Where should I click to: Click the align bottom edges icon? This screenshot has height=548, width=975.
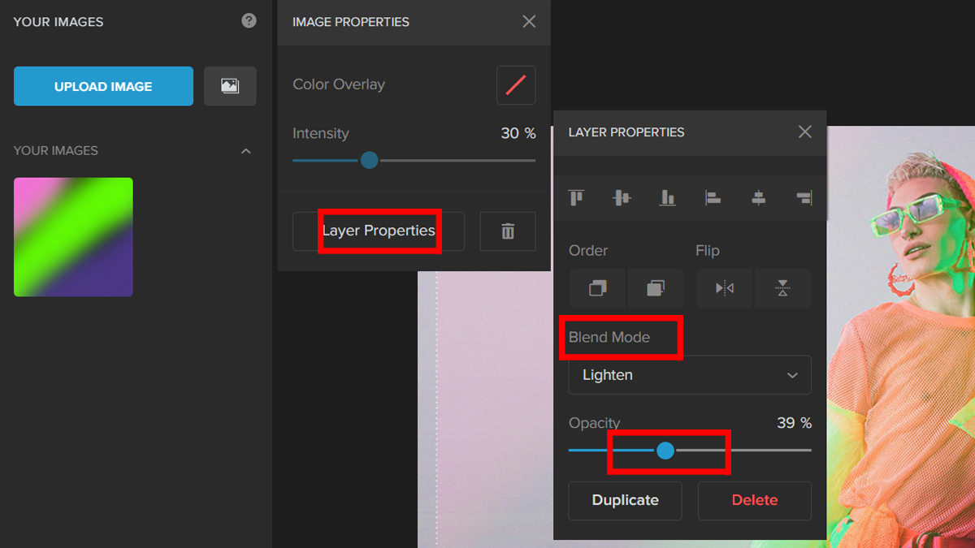coord(668,198)
